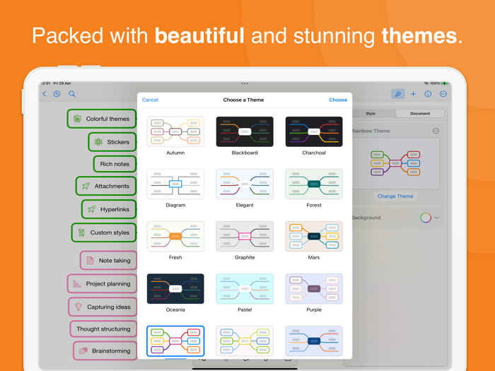Image resolution: width=495 pixels, height=371 pixels.
Task: Select the format brush icon
Action: [x=397, y=94]
